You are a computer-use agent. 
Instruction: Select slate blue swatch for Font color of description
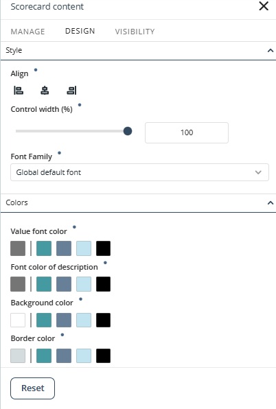pyautogui.click(x=64, y=284)
